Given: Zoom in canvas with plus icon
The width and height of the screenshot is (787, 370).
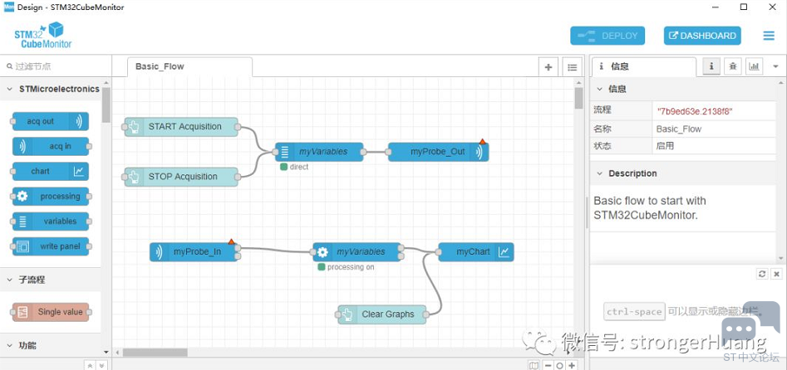Looking at the screenshot, I should 572,365.
